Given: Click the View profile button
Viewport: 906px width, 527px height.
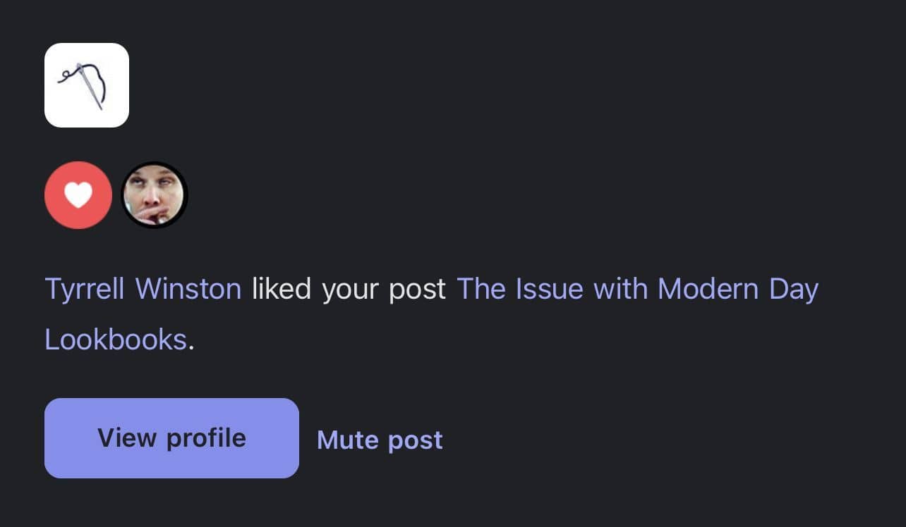Looking at the screenshot, I should (171, 438).
